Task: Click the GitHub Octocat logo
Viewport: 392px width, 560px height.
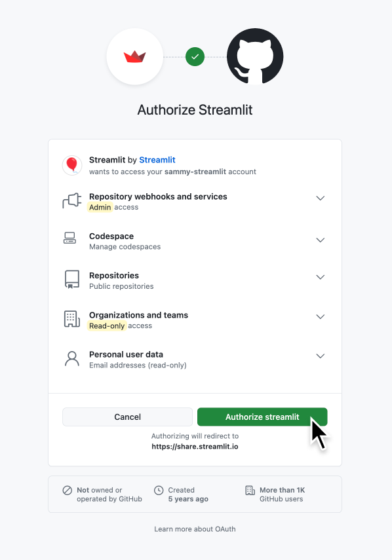Action: [255, 56]
